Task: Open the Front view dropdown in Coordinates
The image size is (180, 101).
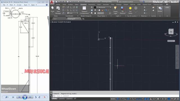Action: pos(73,13)
